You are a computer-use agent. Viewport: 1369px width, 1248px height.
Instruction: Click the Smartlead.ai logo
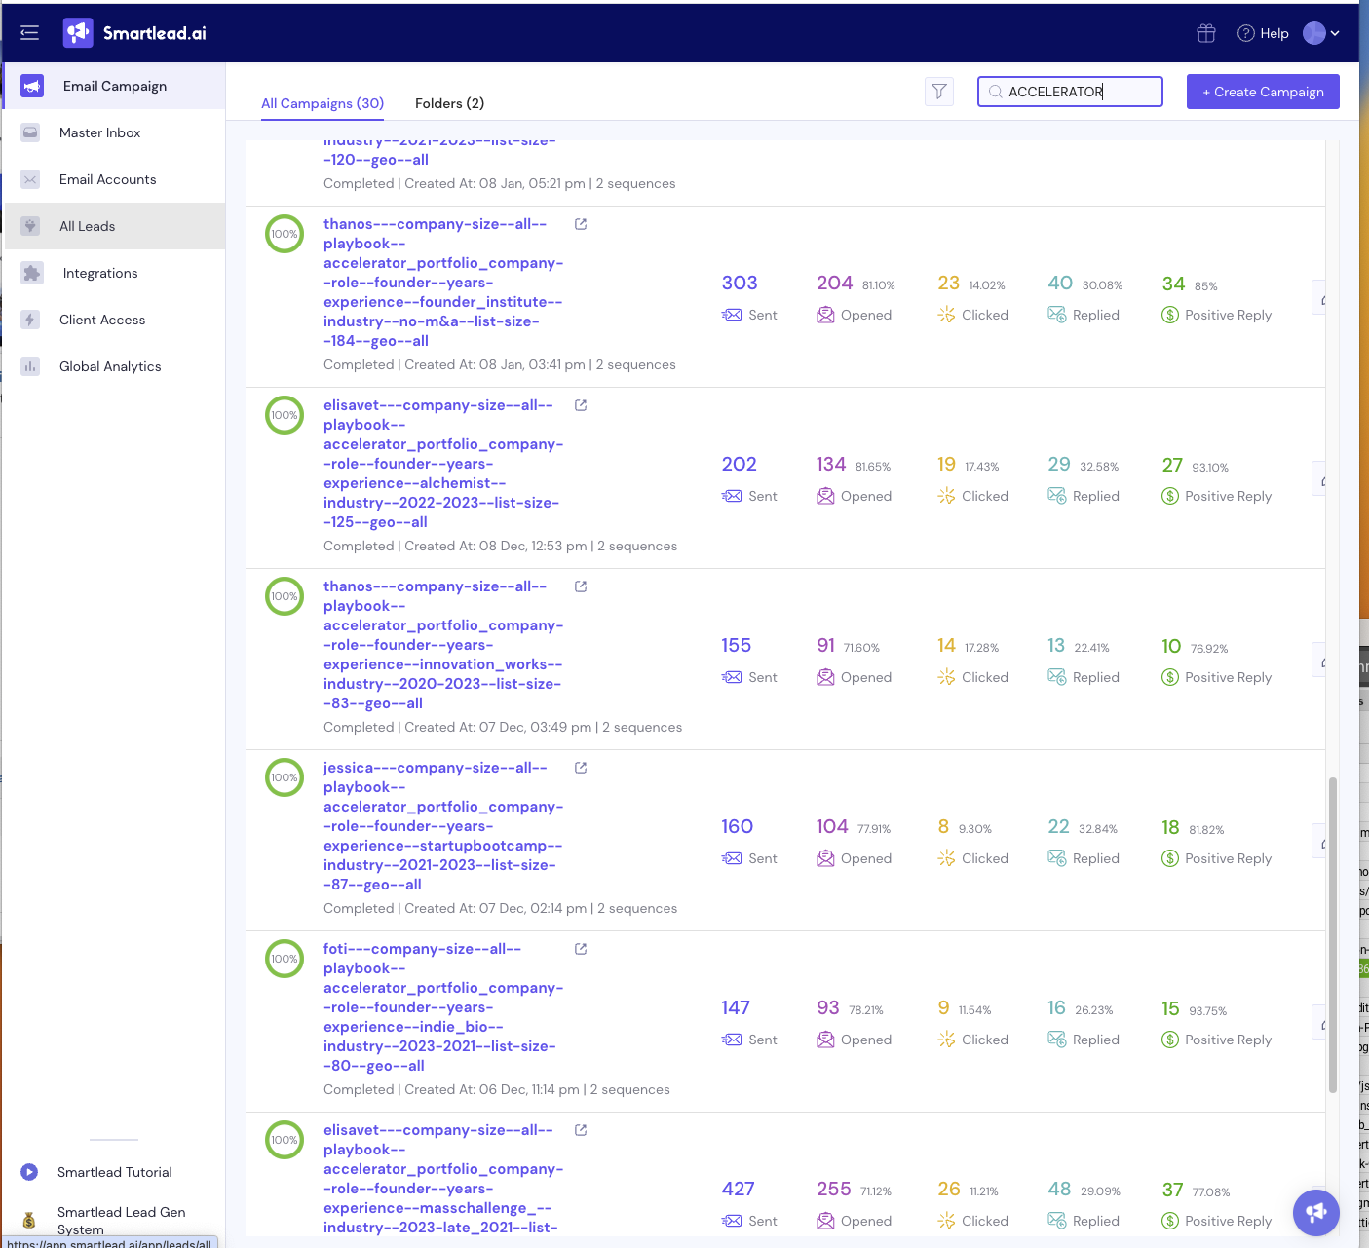(x=134, y=33)
